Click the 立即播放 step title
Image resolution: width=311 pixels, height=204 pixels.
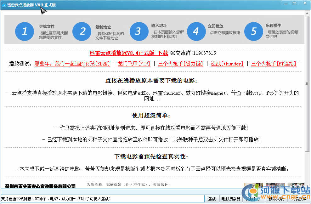215,26
